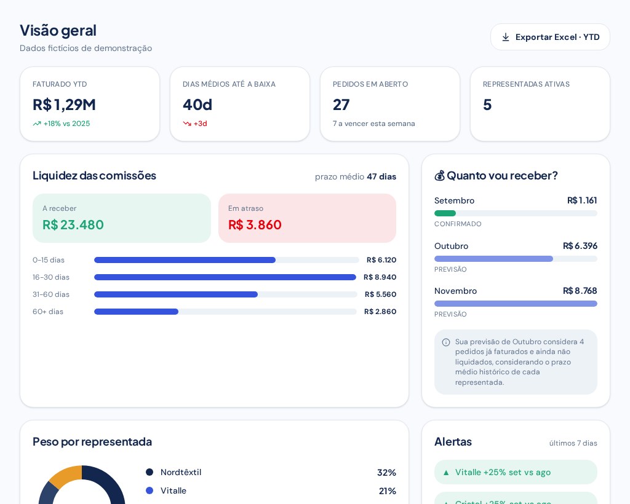Click the 0–15 dias commission bar
The height and width of the screenshot is (504, 630).
[226, 260]
